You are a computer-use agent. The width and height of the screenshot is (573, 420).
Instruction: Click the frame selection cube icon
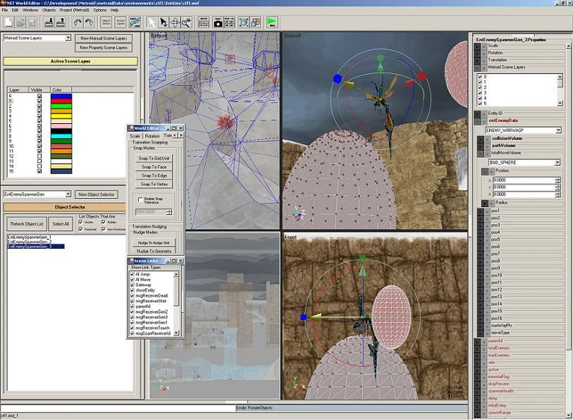pos(244,23)
